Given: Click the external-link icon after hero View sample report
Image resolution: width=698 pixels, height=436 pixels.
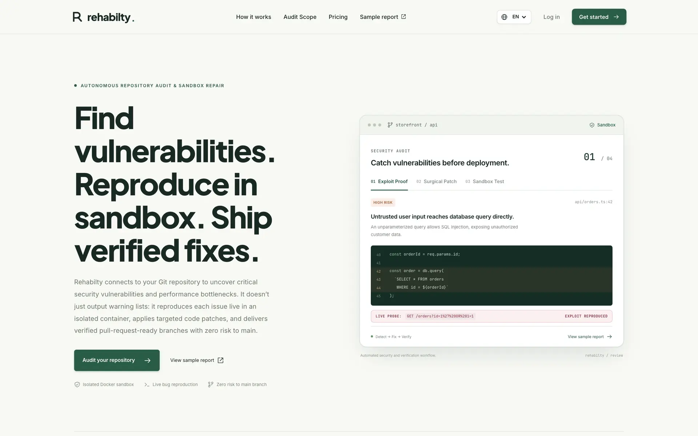Looking at the screenshot, I should [x=220, y=360].
